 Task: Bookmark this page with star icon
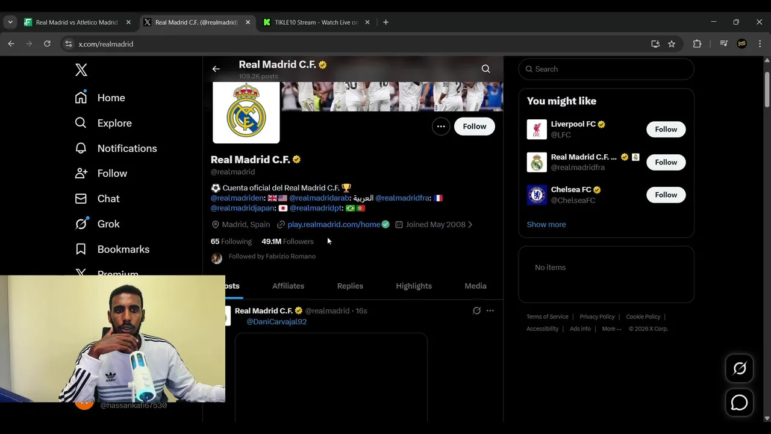(x=672, y=44)
